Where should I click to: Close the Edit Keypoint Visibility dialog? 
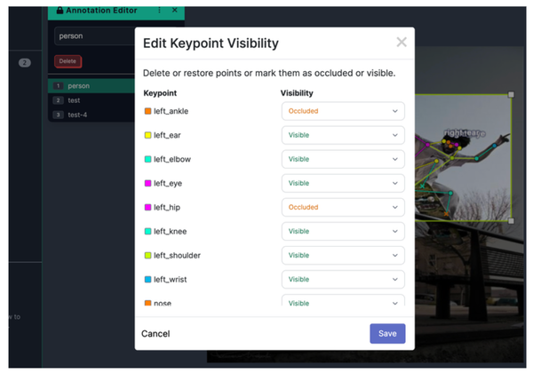[402, 42]
